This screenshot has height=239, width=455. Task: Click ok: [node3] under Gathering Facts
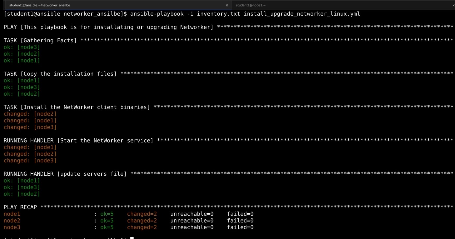[x=22, y=47]
